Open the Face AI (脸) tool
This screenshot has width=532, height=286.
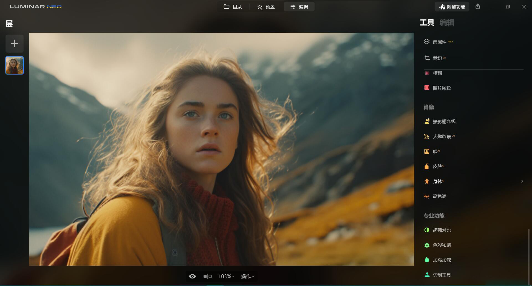[x=435, y=151]
